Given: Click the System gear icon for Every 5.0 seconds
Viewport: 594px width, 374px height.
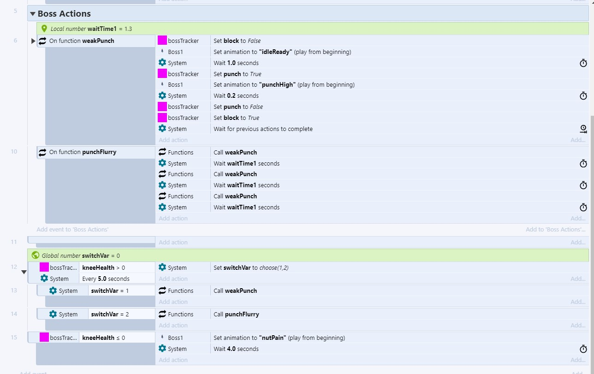Looking at the screenshot, I should click(44, 279).
